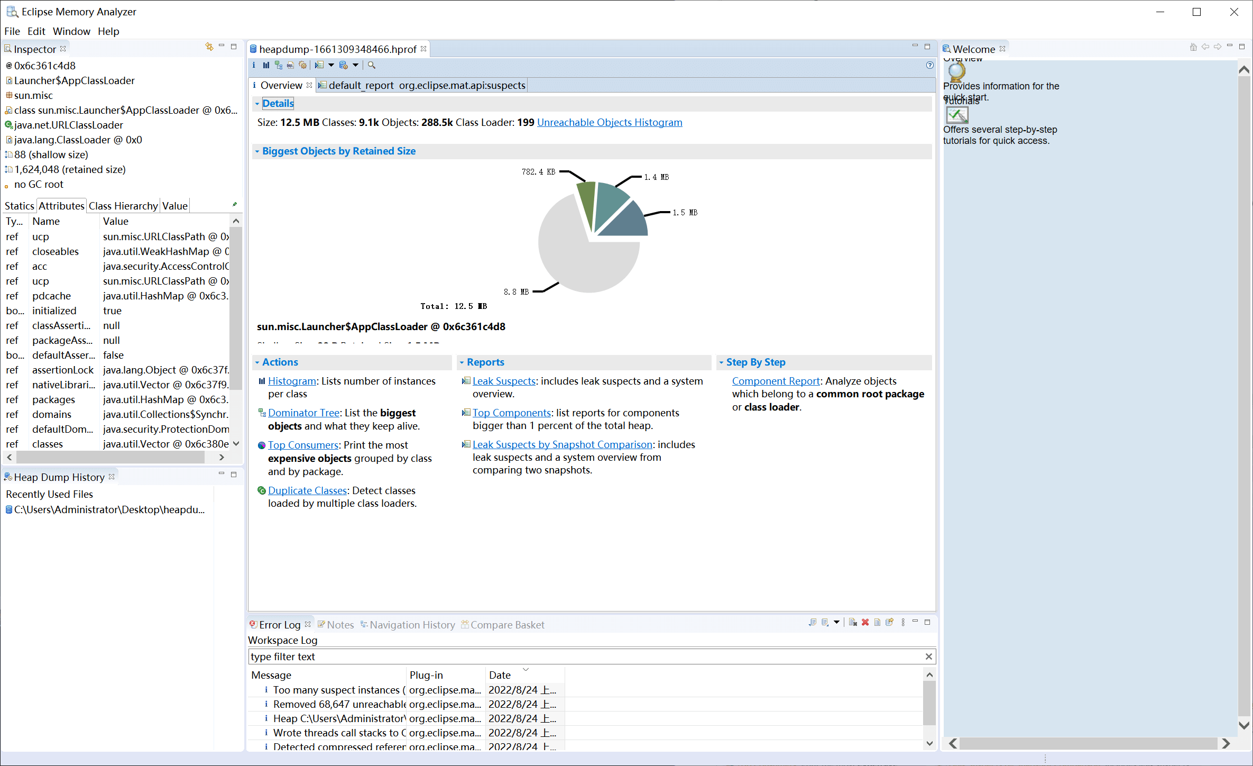Click the 1.5 MB blue-gray pie slice

tap(628, 222)
